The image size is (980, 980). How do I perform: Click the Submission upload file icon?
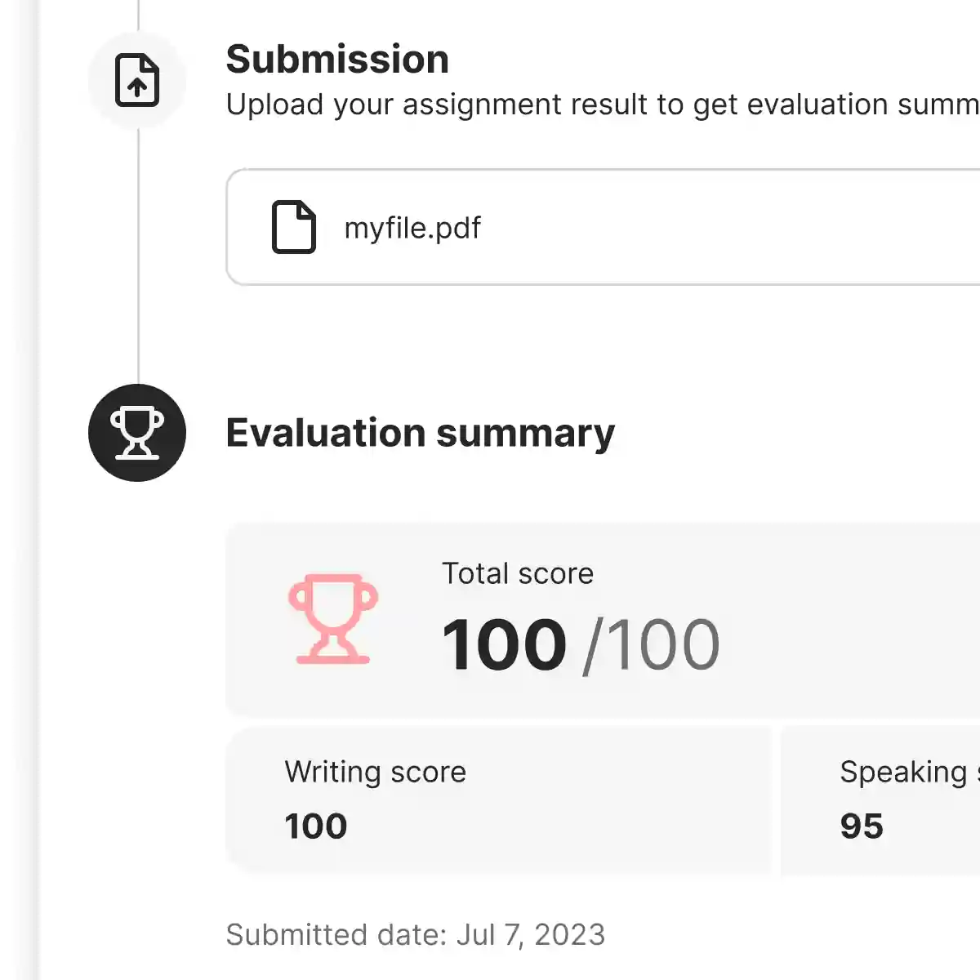pyautogui.click(x=137, y=80)
